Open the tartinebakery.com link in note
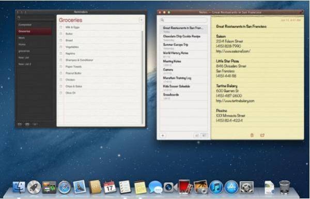This screenshot has width=310, height=199. click(235, 101)
